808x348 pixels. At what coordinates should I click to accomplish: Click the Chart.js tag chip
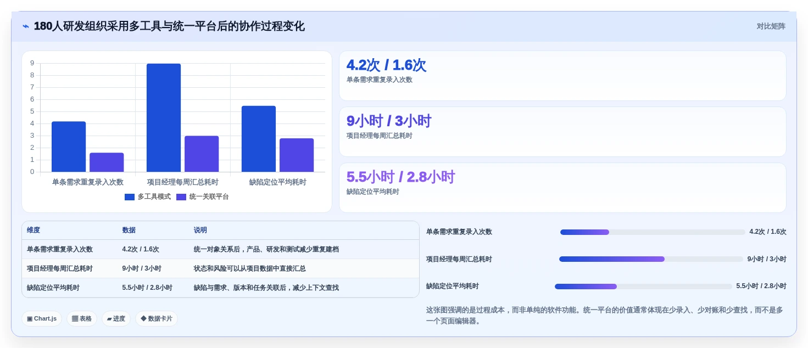tap(42, 318)
